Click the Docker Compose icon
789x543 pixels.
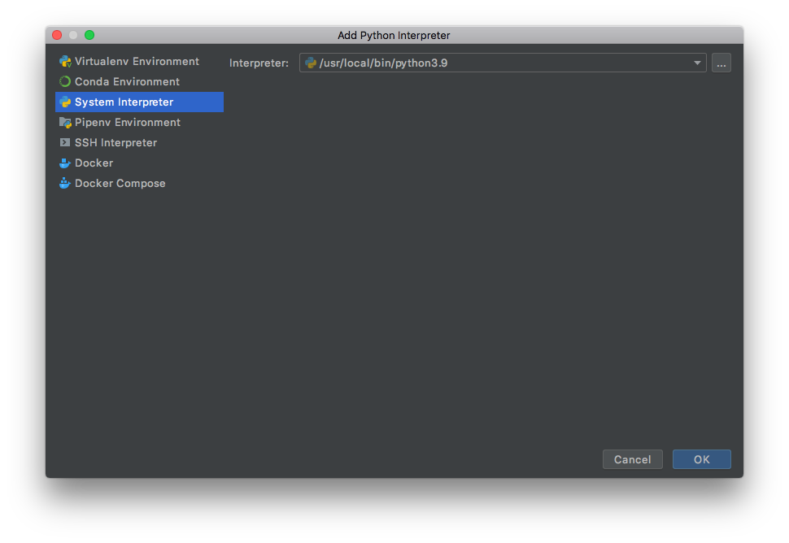click(65, 184)
